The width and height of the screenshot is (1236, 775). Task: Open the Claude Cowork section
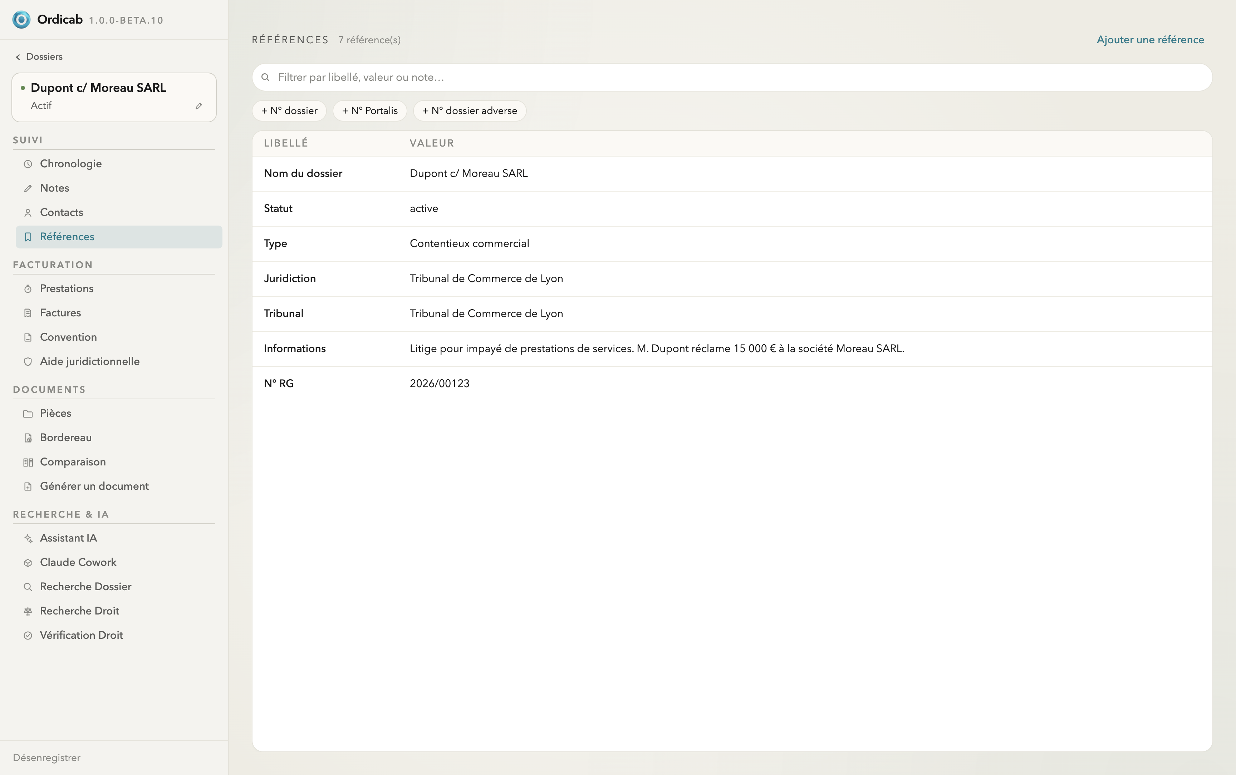point(119,562)
